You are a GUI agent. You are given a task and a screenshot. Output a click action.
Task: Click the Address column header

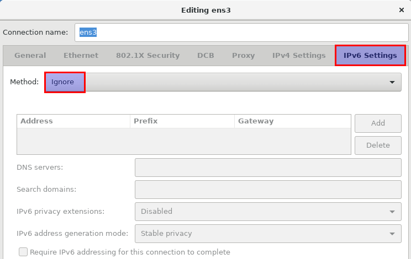click(x=73, y=121)
